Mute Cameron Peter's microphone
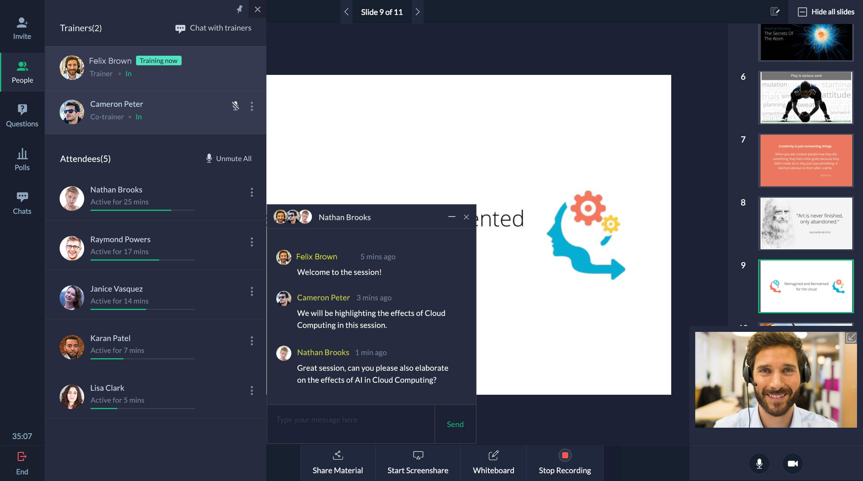 pyautogui.click(x=235, y=105)
